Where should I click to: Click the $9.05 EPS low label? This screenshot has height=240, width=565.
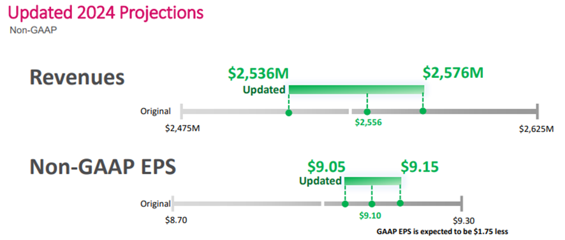326,167
